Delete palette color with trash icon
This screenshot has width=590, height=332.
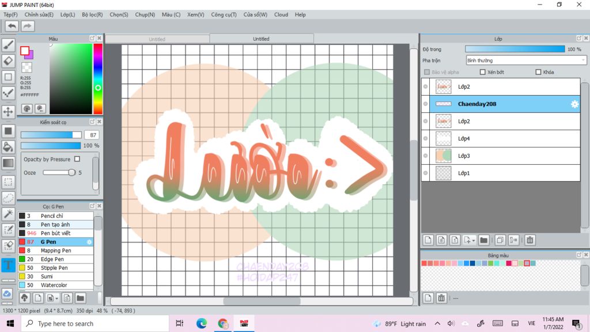[441, 298]
